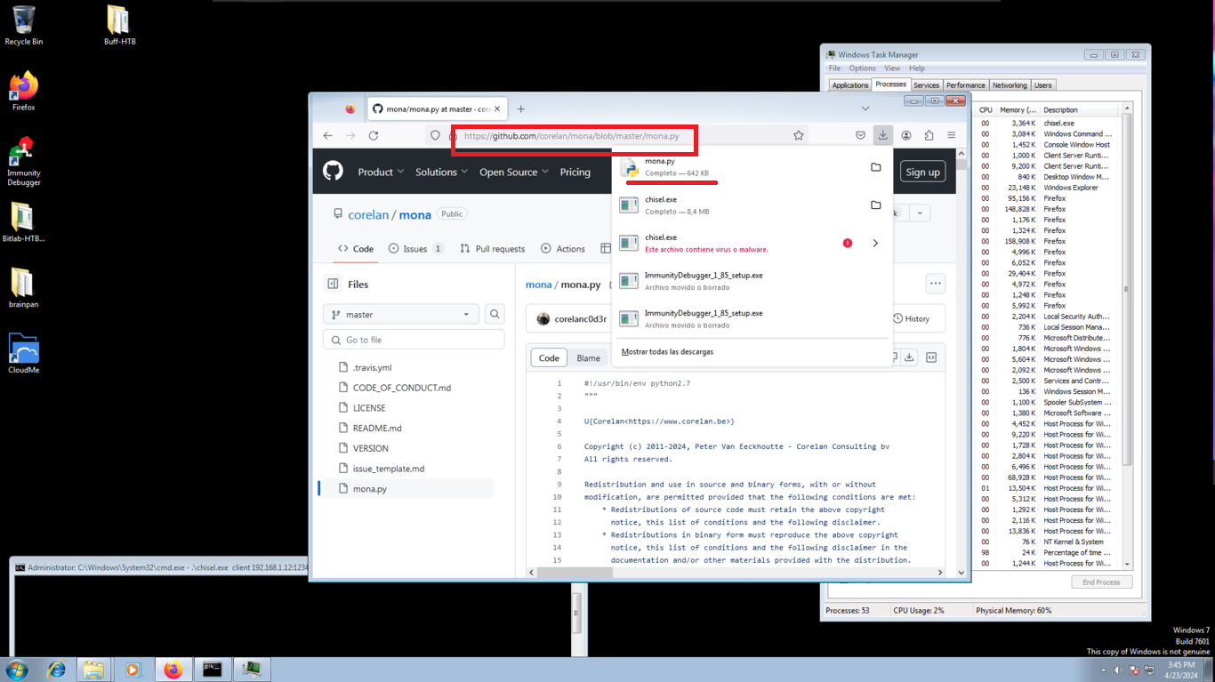Open a new Firefox tab with the plus
The image size is (1215, 682).
coord(521,108)
